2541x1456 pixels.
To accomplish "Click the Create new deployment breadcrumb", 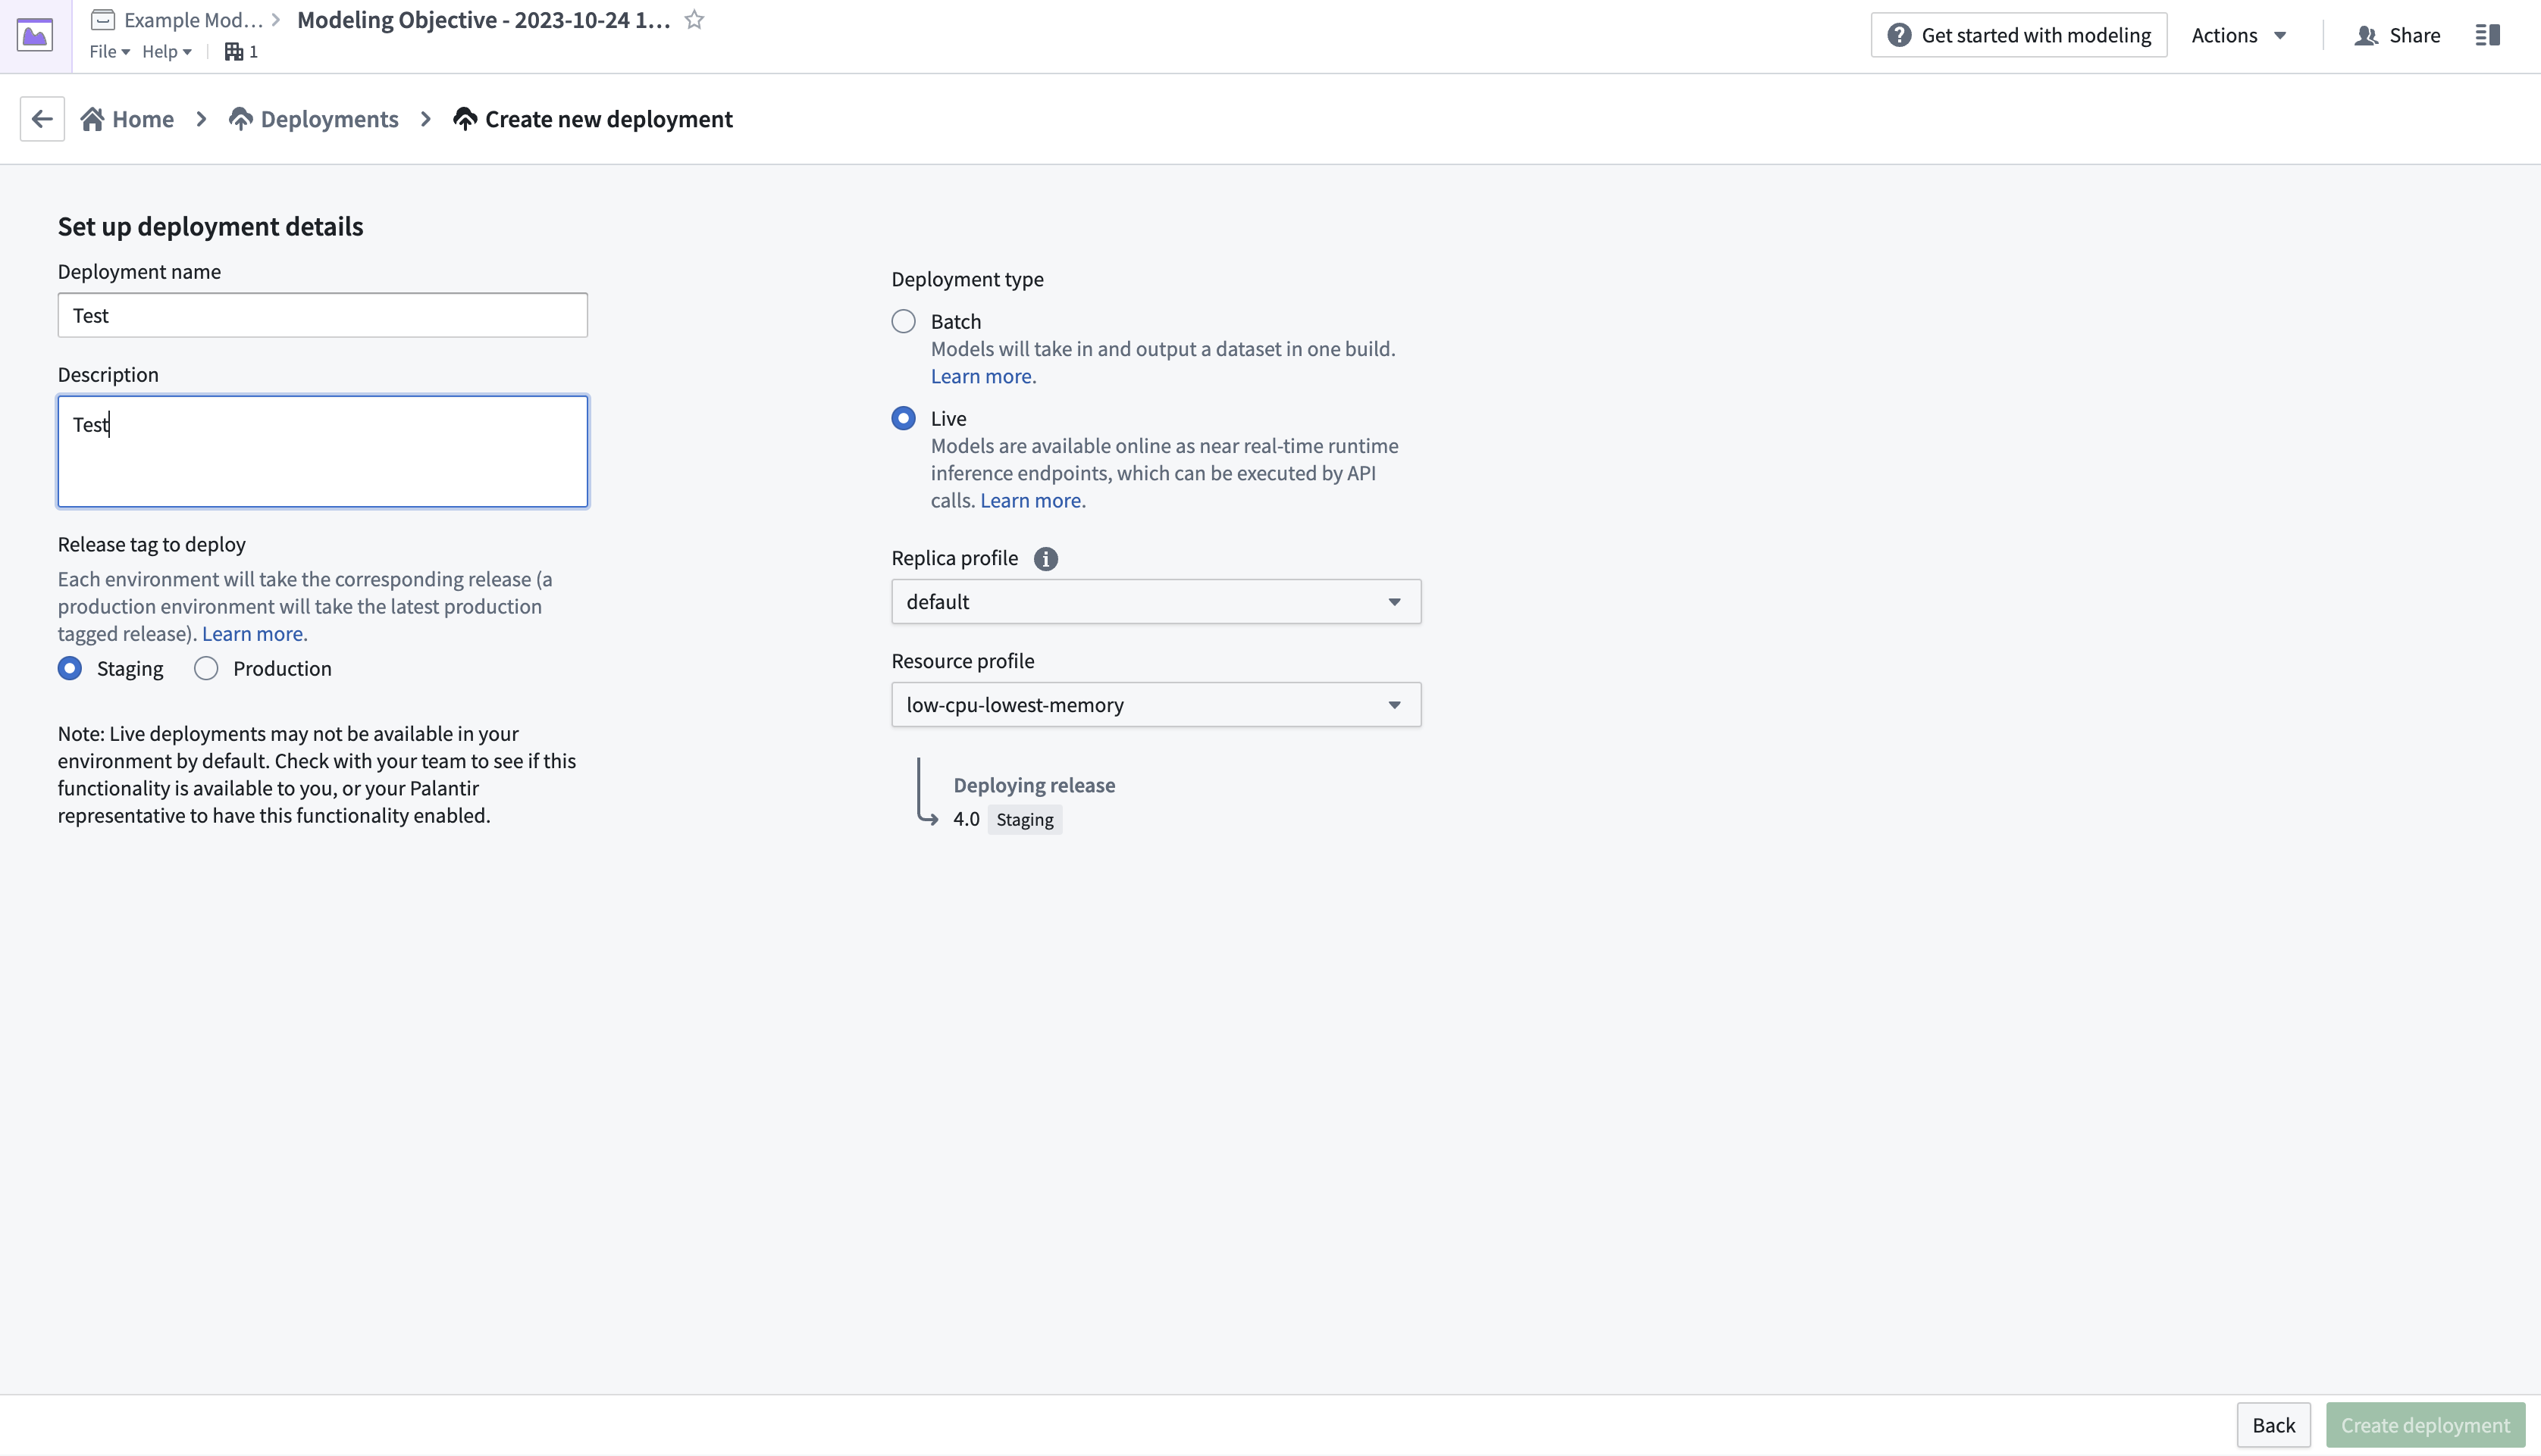I will [x=592, y=119].
